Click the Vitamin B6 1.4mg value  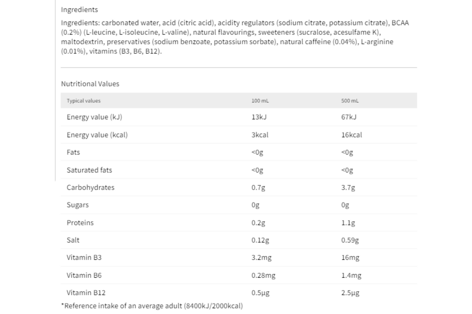351,275
